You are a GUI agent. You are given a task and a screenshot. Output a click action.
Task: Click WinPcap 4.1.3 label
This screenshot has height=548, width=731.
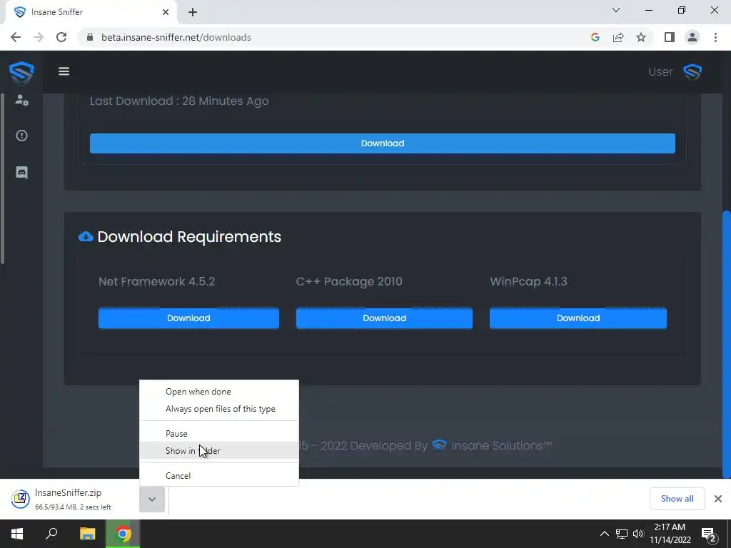529,281
